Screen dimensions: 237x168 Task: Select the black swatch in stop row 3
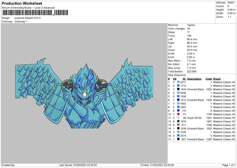click(179, 89)
